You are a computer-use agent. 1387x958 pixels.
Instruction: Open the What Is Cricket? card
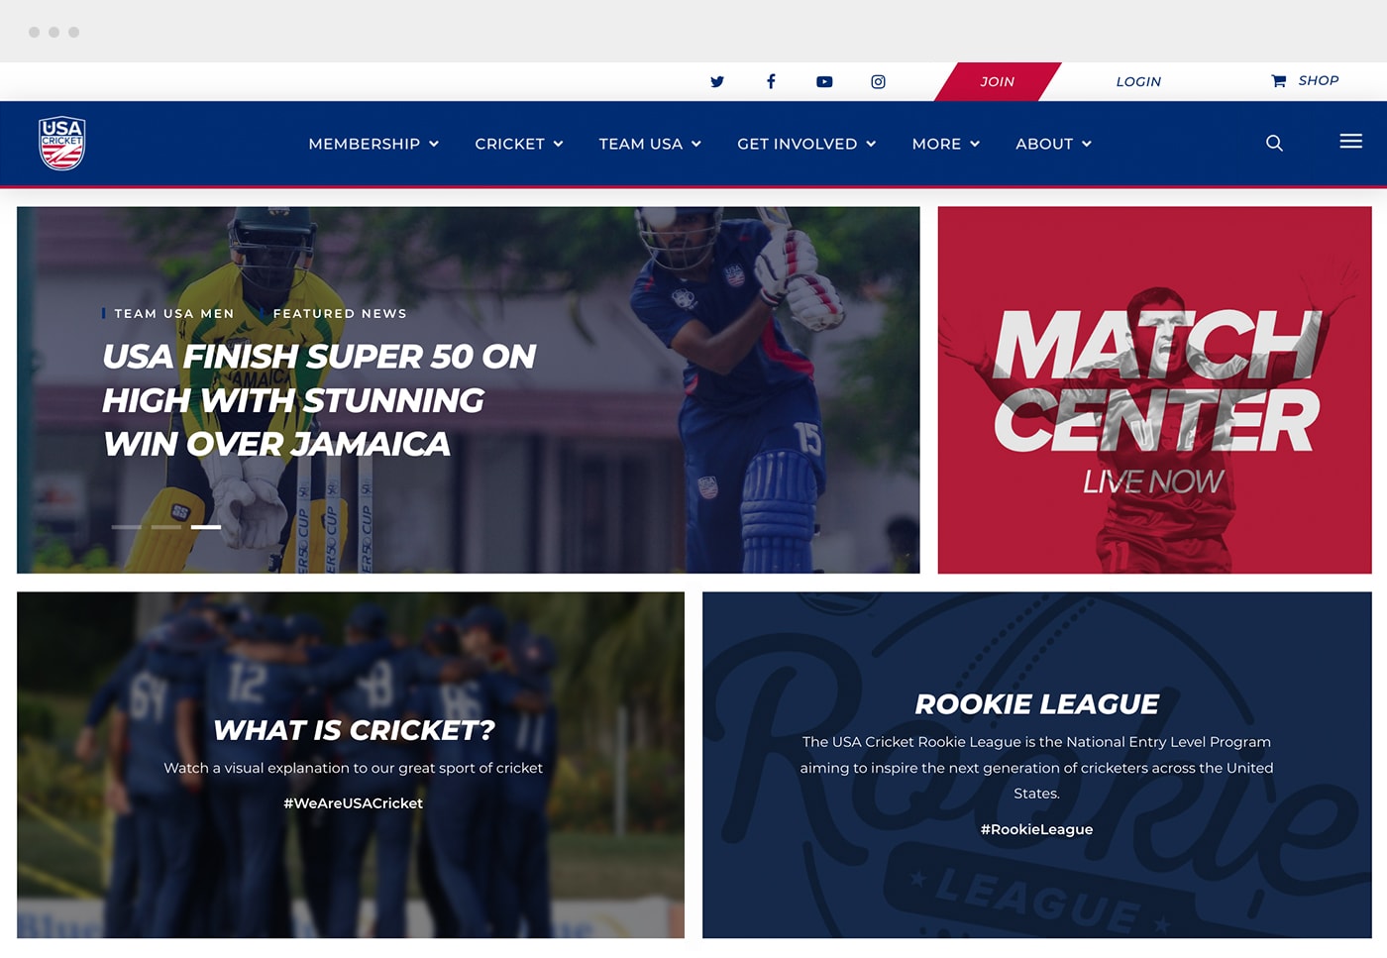[x=351, y=765]
